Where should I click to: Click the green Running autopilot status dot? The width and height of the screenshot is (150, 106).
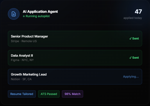(24, 16)
